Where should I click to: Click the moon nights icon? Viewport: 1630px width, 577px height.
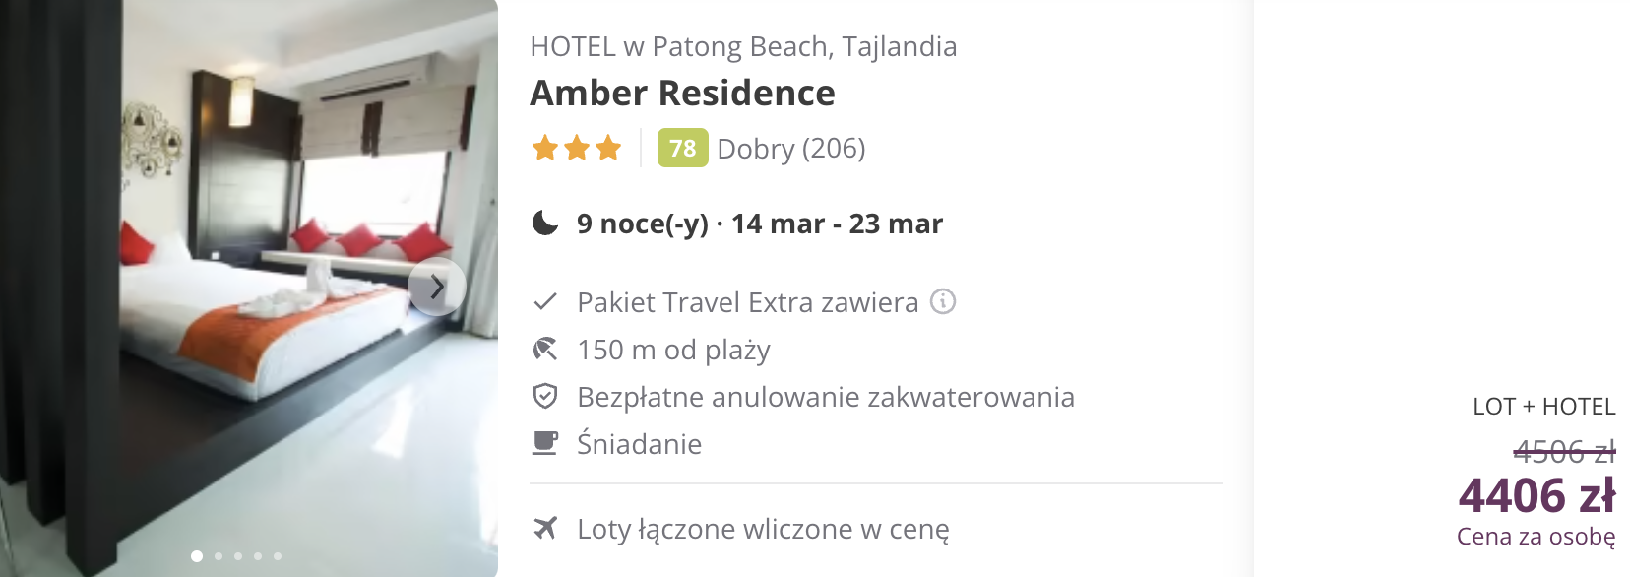545,223
